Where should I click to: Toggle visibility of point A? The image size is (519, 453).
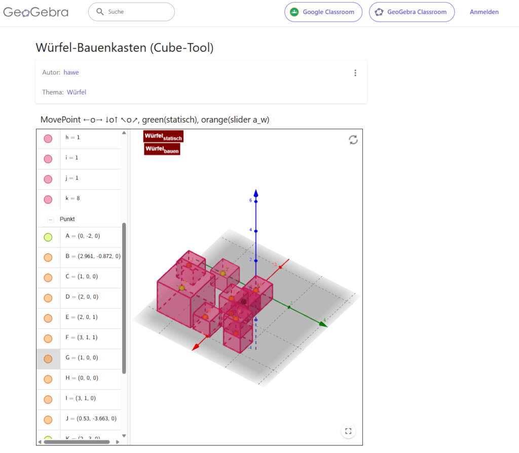[48, 237]
